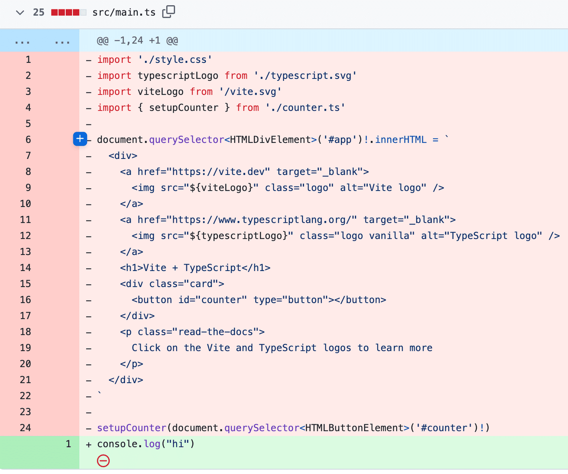This screenshot has height=474, width=568.
Task: Click the "25" changed lines label
Action: (x=39, y=12)
